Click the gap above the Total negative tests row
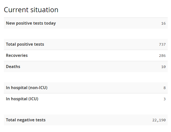Screen dimensions: 171x132 click(x=86, y=109)
